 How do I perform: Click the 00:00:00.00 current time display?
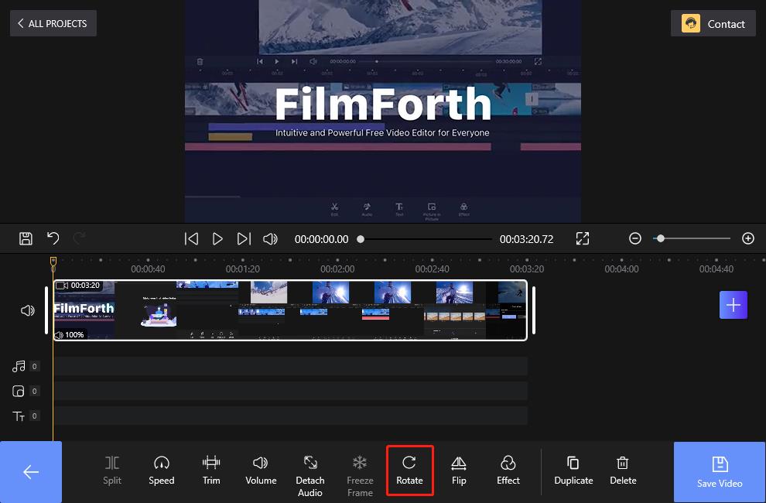(321, 239)
